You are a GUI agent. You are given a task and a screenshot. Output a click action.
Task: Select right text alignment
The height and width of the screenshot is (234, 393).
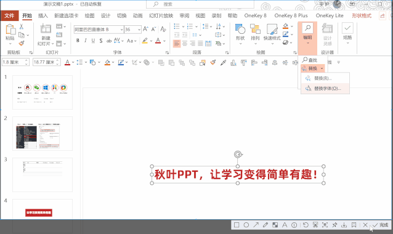[x=192, y=44]
